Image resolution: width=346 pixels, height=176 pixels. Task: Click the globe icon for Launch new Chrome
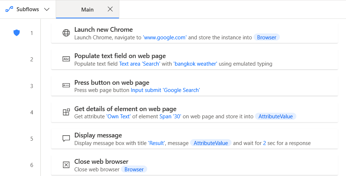coord(66,33)
